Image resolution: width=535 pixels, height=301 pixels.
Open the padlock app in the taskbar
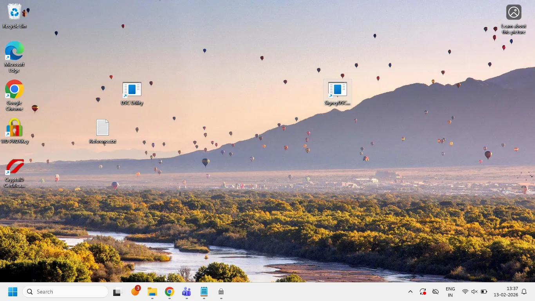pyautogui.click(x=221, y=292)
